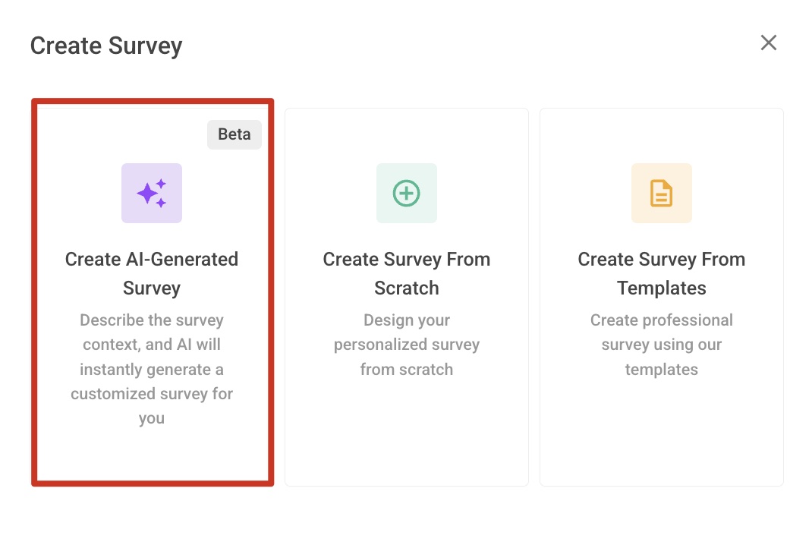Click blank space below AI-Generated card description

tap(152, 455)
